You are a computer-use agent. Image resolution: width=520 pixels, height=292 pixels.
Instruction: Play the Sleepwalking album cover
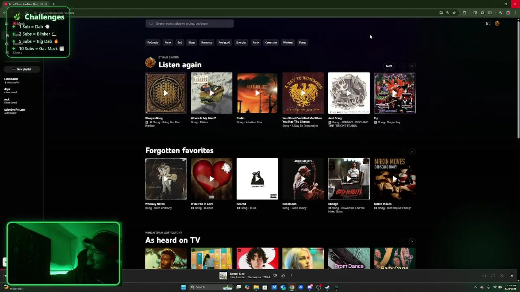click(x=166, y=93)
